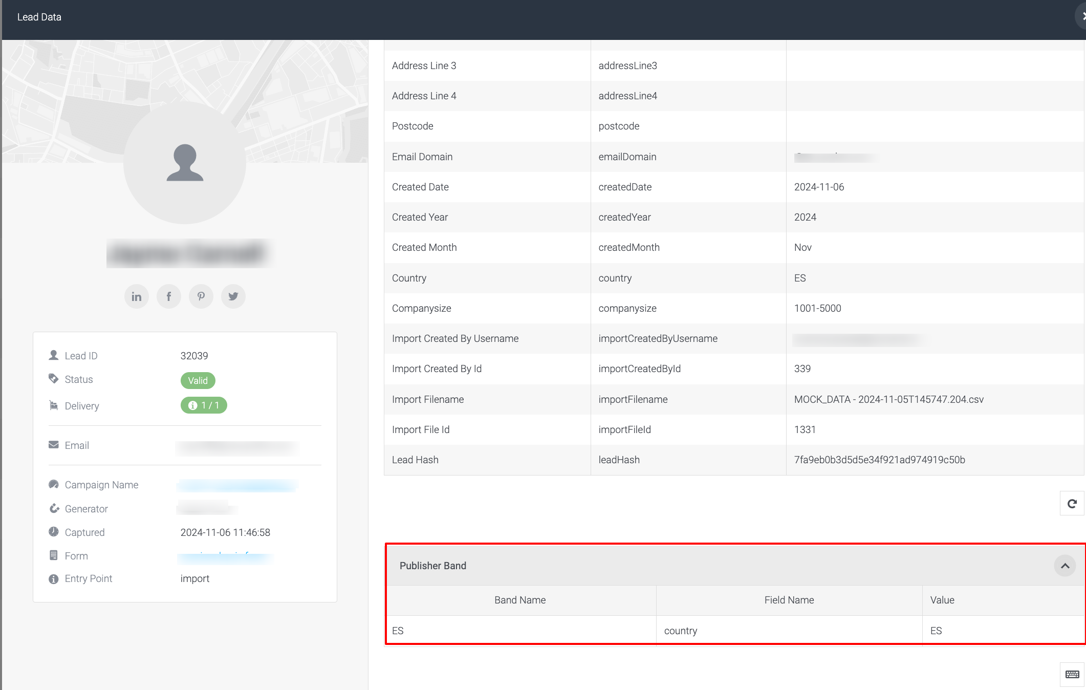Click the Value column header in Publisher Band
The width and height of the screenshot is (1086, 690).
942,600
